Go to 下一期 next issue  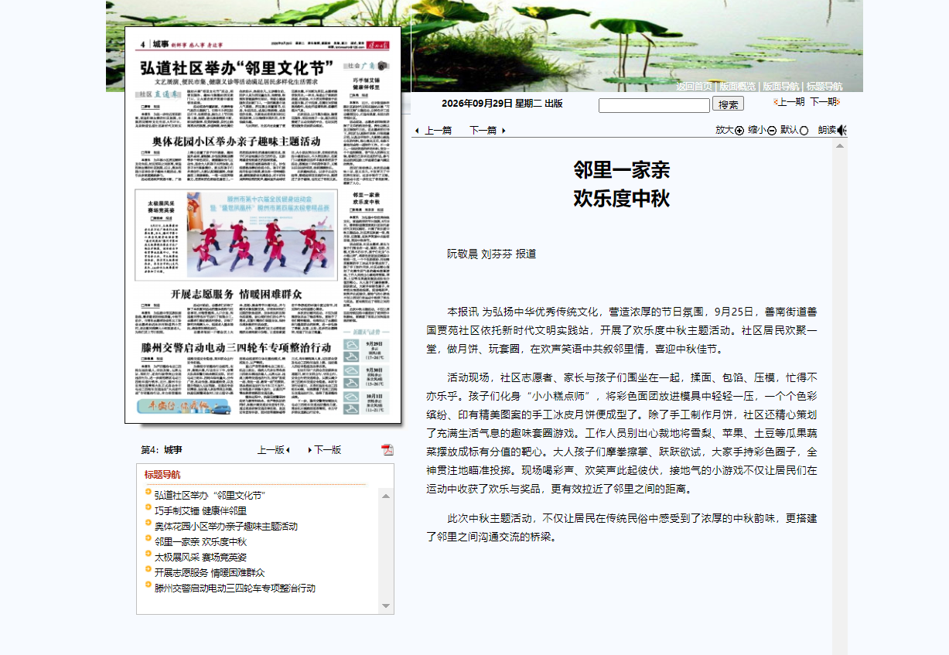pos(824,101)
